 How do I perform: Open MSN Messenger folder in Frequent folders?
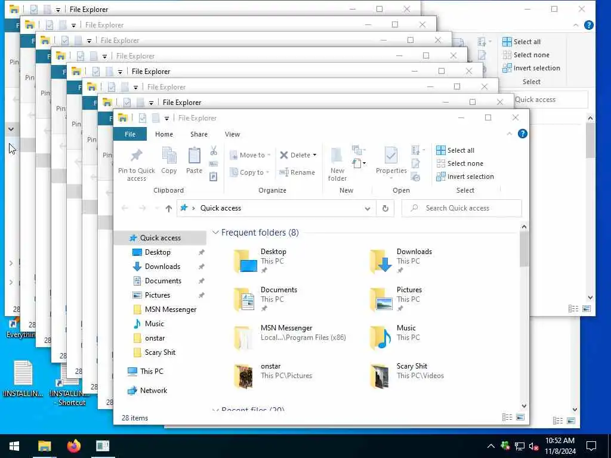(244, 338)
